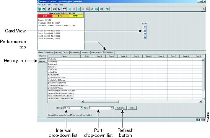Click the Help button beside Refresh
Image resolution: width=210 pixels, height=138 pixels.
[x=132, y=108]
